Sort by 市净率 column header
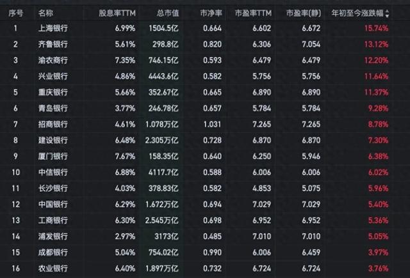This screenshot has height=278, width=410. pos(212,12)
